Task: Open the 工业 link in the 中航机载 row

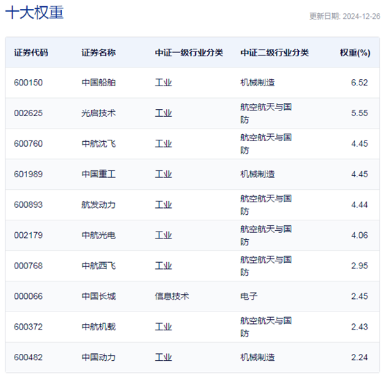Action: click(163, 327)
